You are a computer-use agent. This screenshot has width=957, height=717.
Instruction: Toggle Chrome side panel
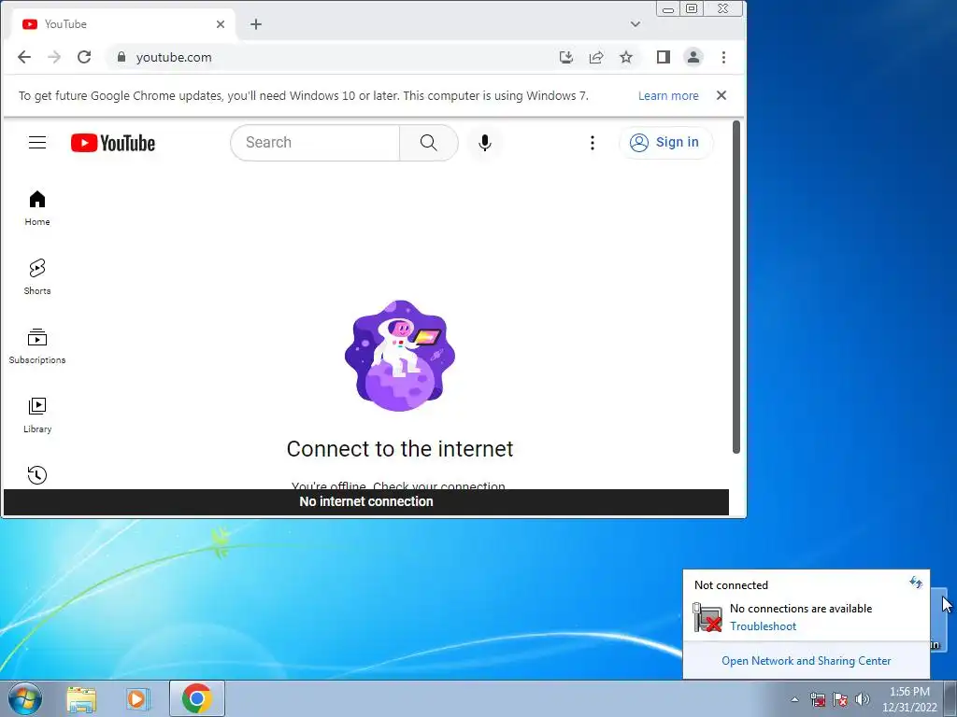(664, 57)
